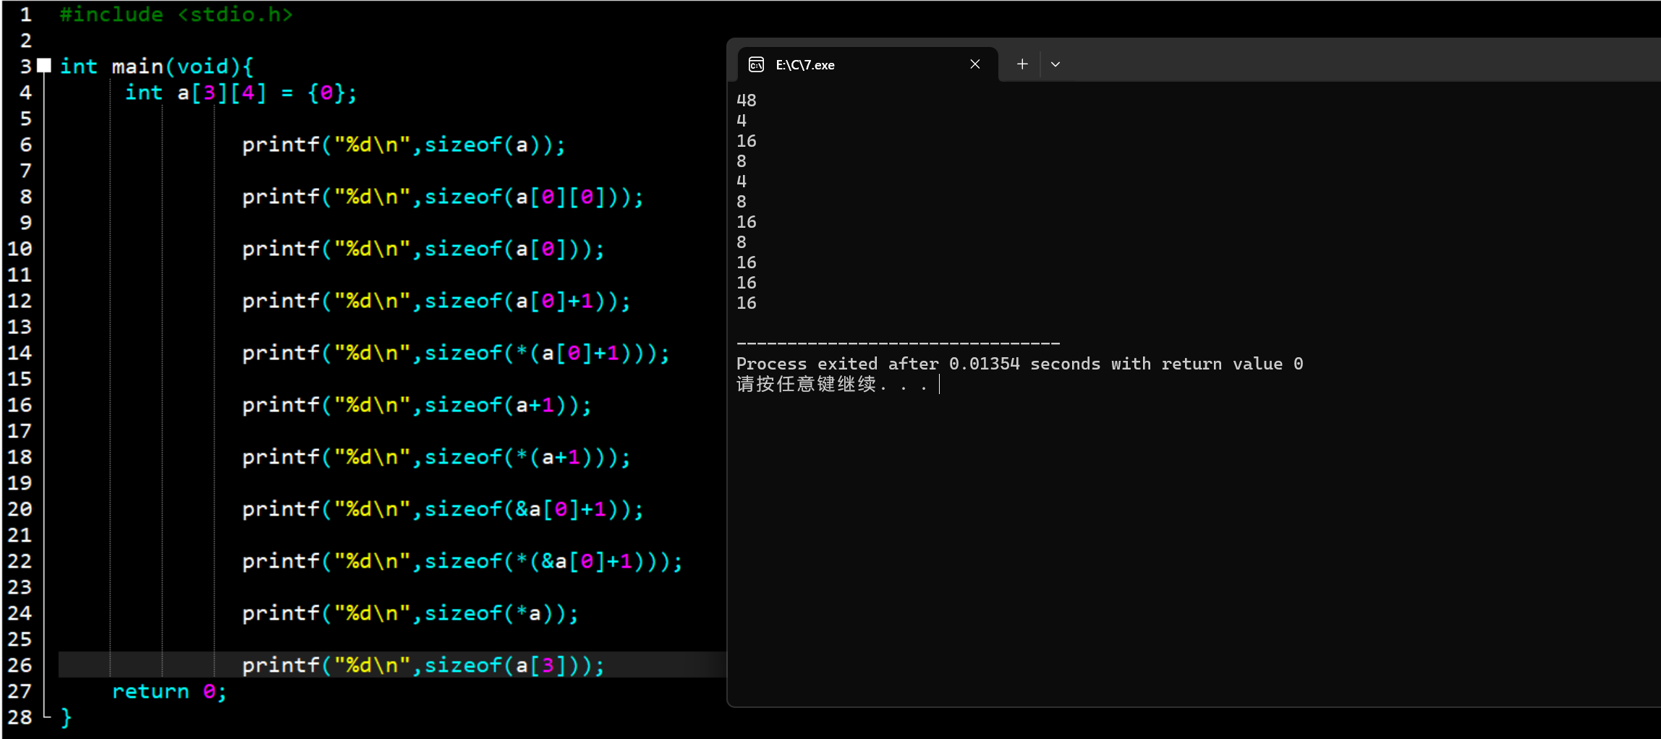Close the E:\C\7.exe terminal tab
This screenshot has width=1661, height=739.
tap(975, 64)
